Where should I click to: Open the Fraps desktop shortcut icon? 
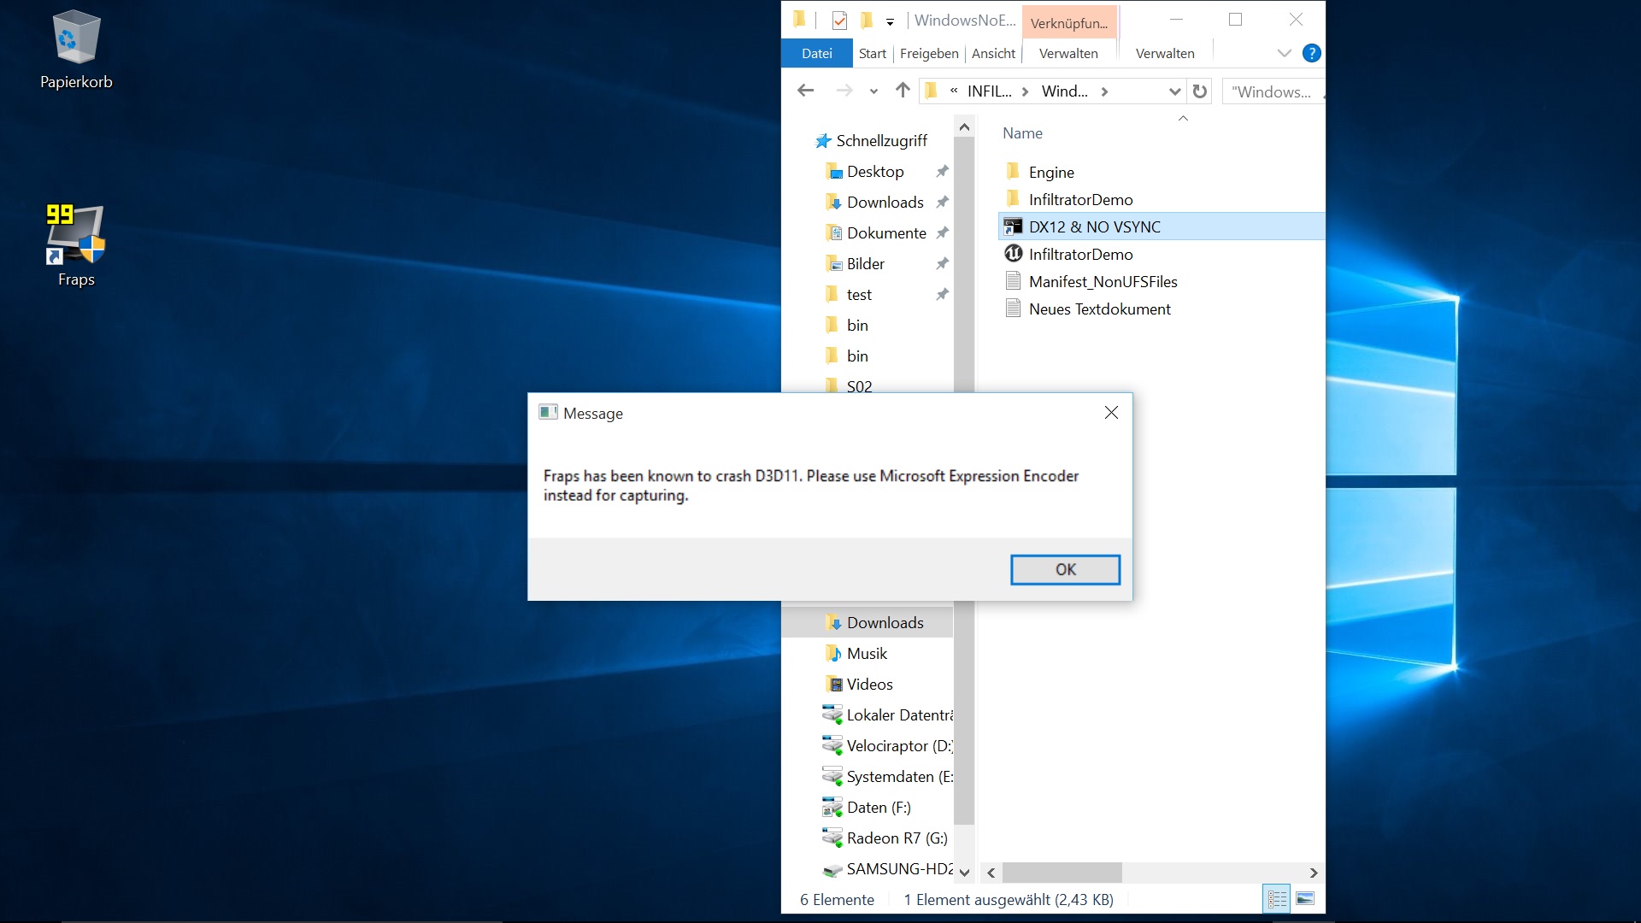[x=75, y=236]
